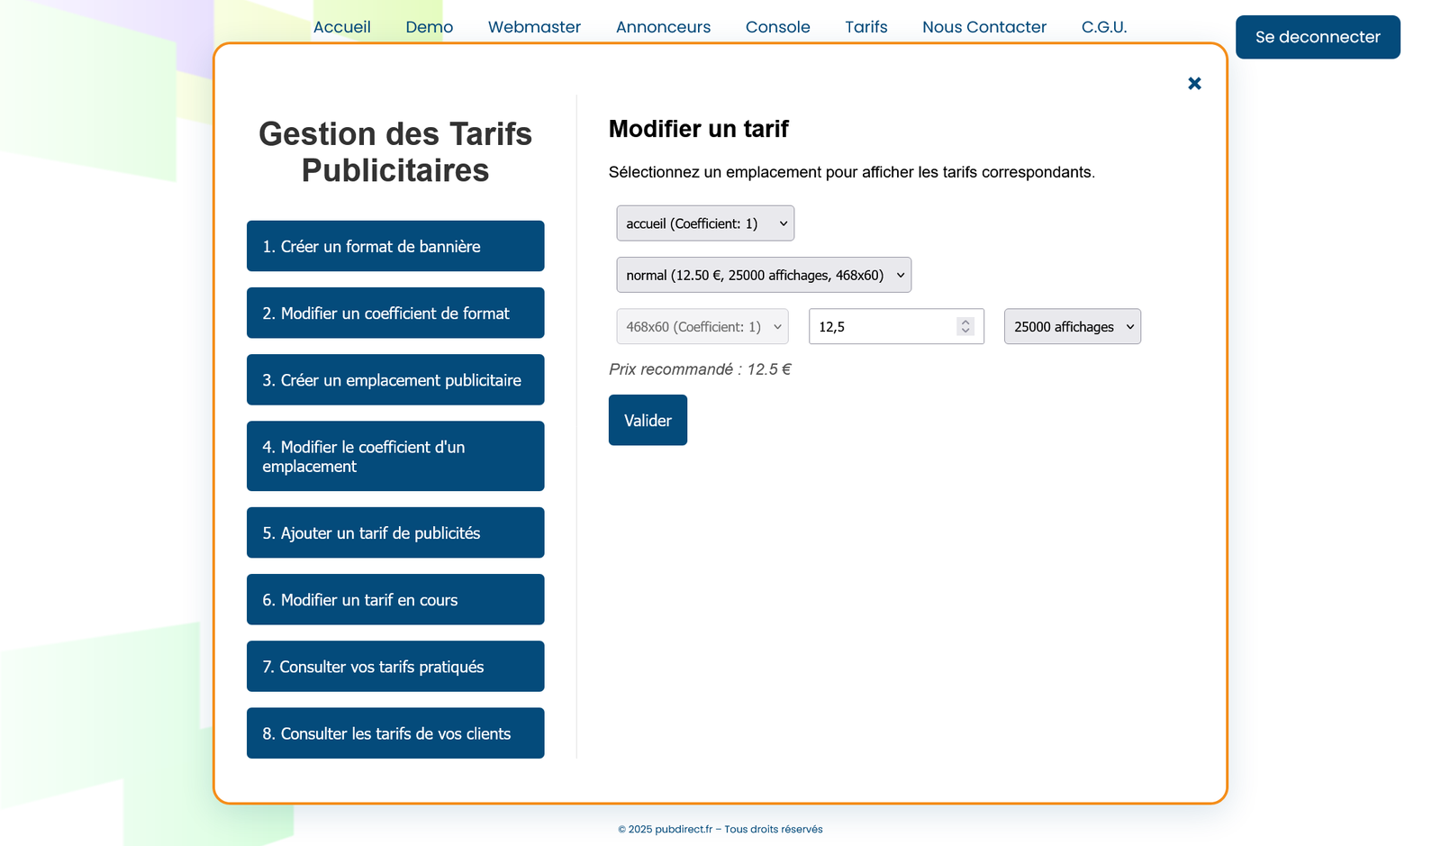Open the disabled 468x60 format dropdown
The height and width of the screenshot is (846, 1441).
tap(702, 326)
